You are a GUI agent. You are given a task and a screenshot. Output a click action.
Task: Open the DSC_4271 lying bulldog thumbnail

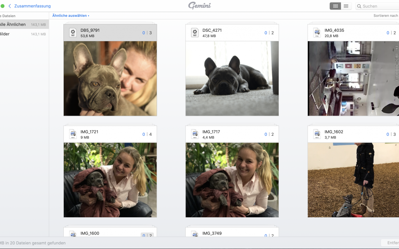(232, 78)
